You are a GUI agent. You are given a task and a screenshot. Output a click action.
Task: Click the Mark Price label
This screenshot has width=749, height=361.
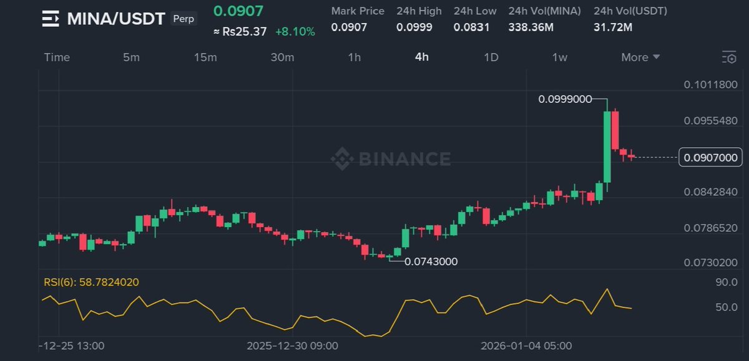pos(358,11)
